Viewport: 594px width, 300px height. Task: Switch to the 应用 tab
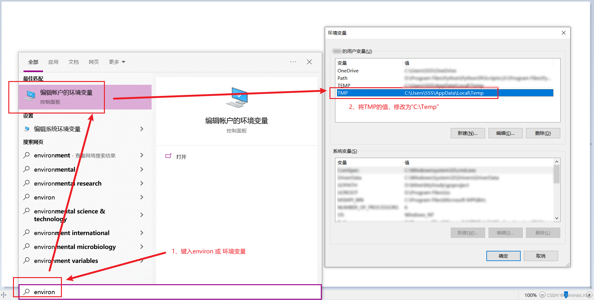coord(53,62)
